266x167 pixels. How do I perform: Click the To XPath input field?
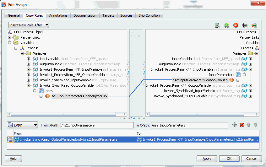tap(189, 125)
